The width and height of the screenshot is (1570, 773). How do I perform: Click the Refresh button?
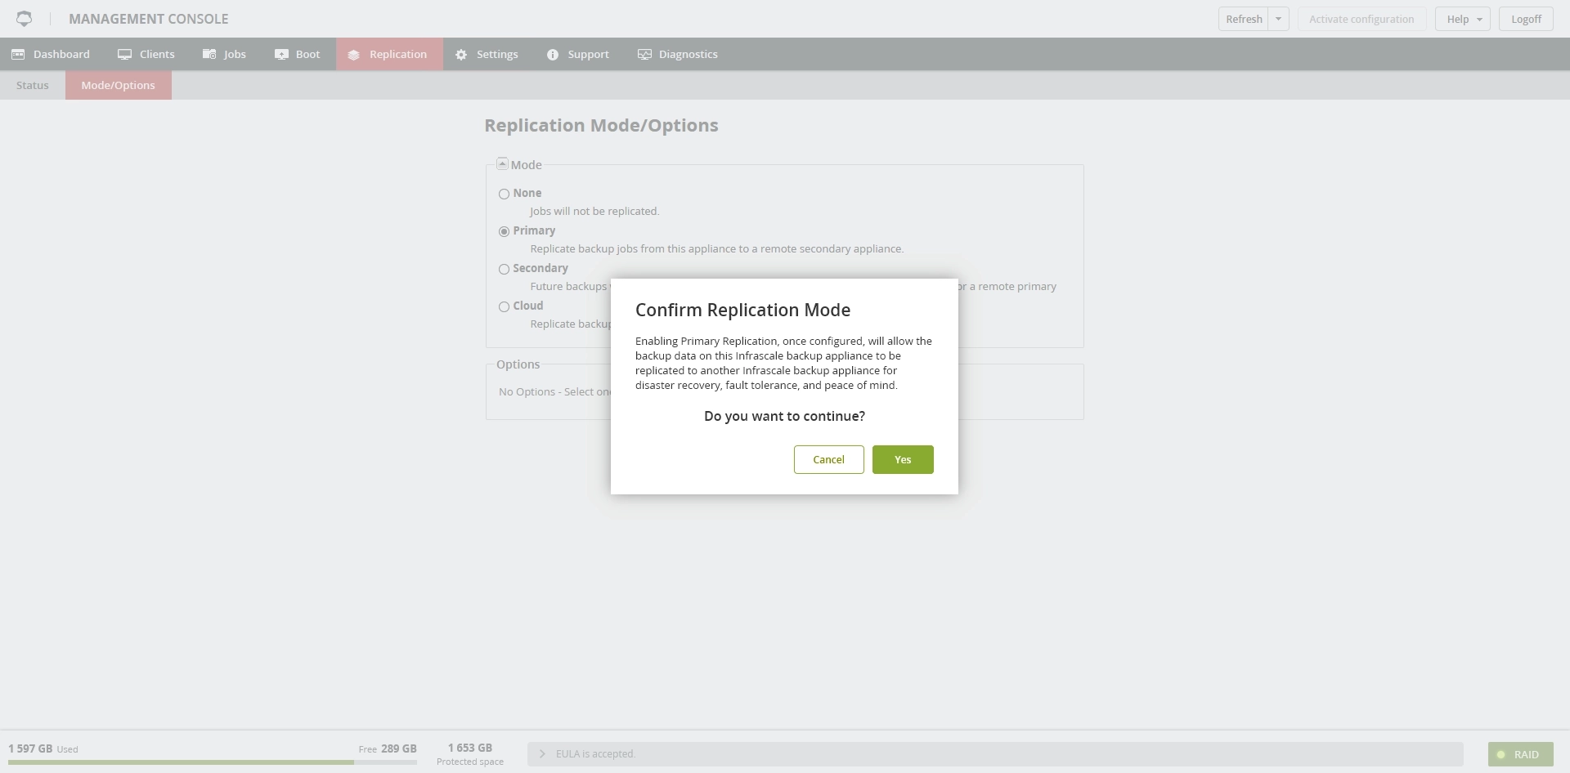[x=1244, y=19]
